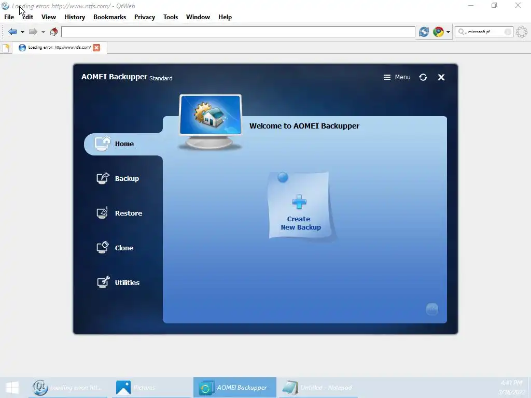Switch to AOMEI Backupper taskbar item
The width and height of the screenshot is (531, 398).
tap(235, 388)
